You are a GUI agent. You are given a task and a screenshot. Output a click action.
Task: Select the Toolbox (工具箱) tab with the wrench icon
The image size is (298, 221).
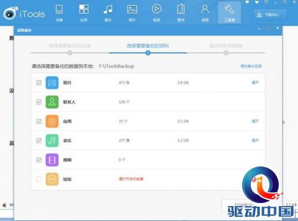pyautogui.click(x=229, y=13)
